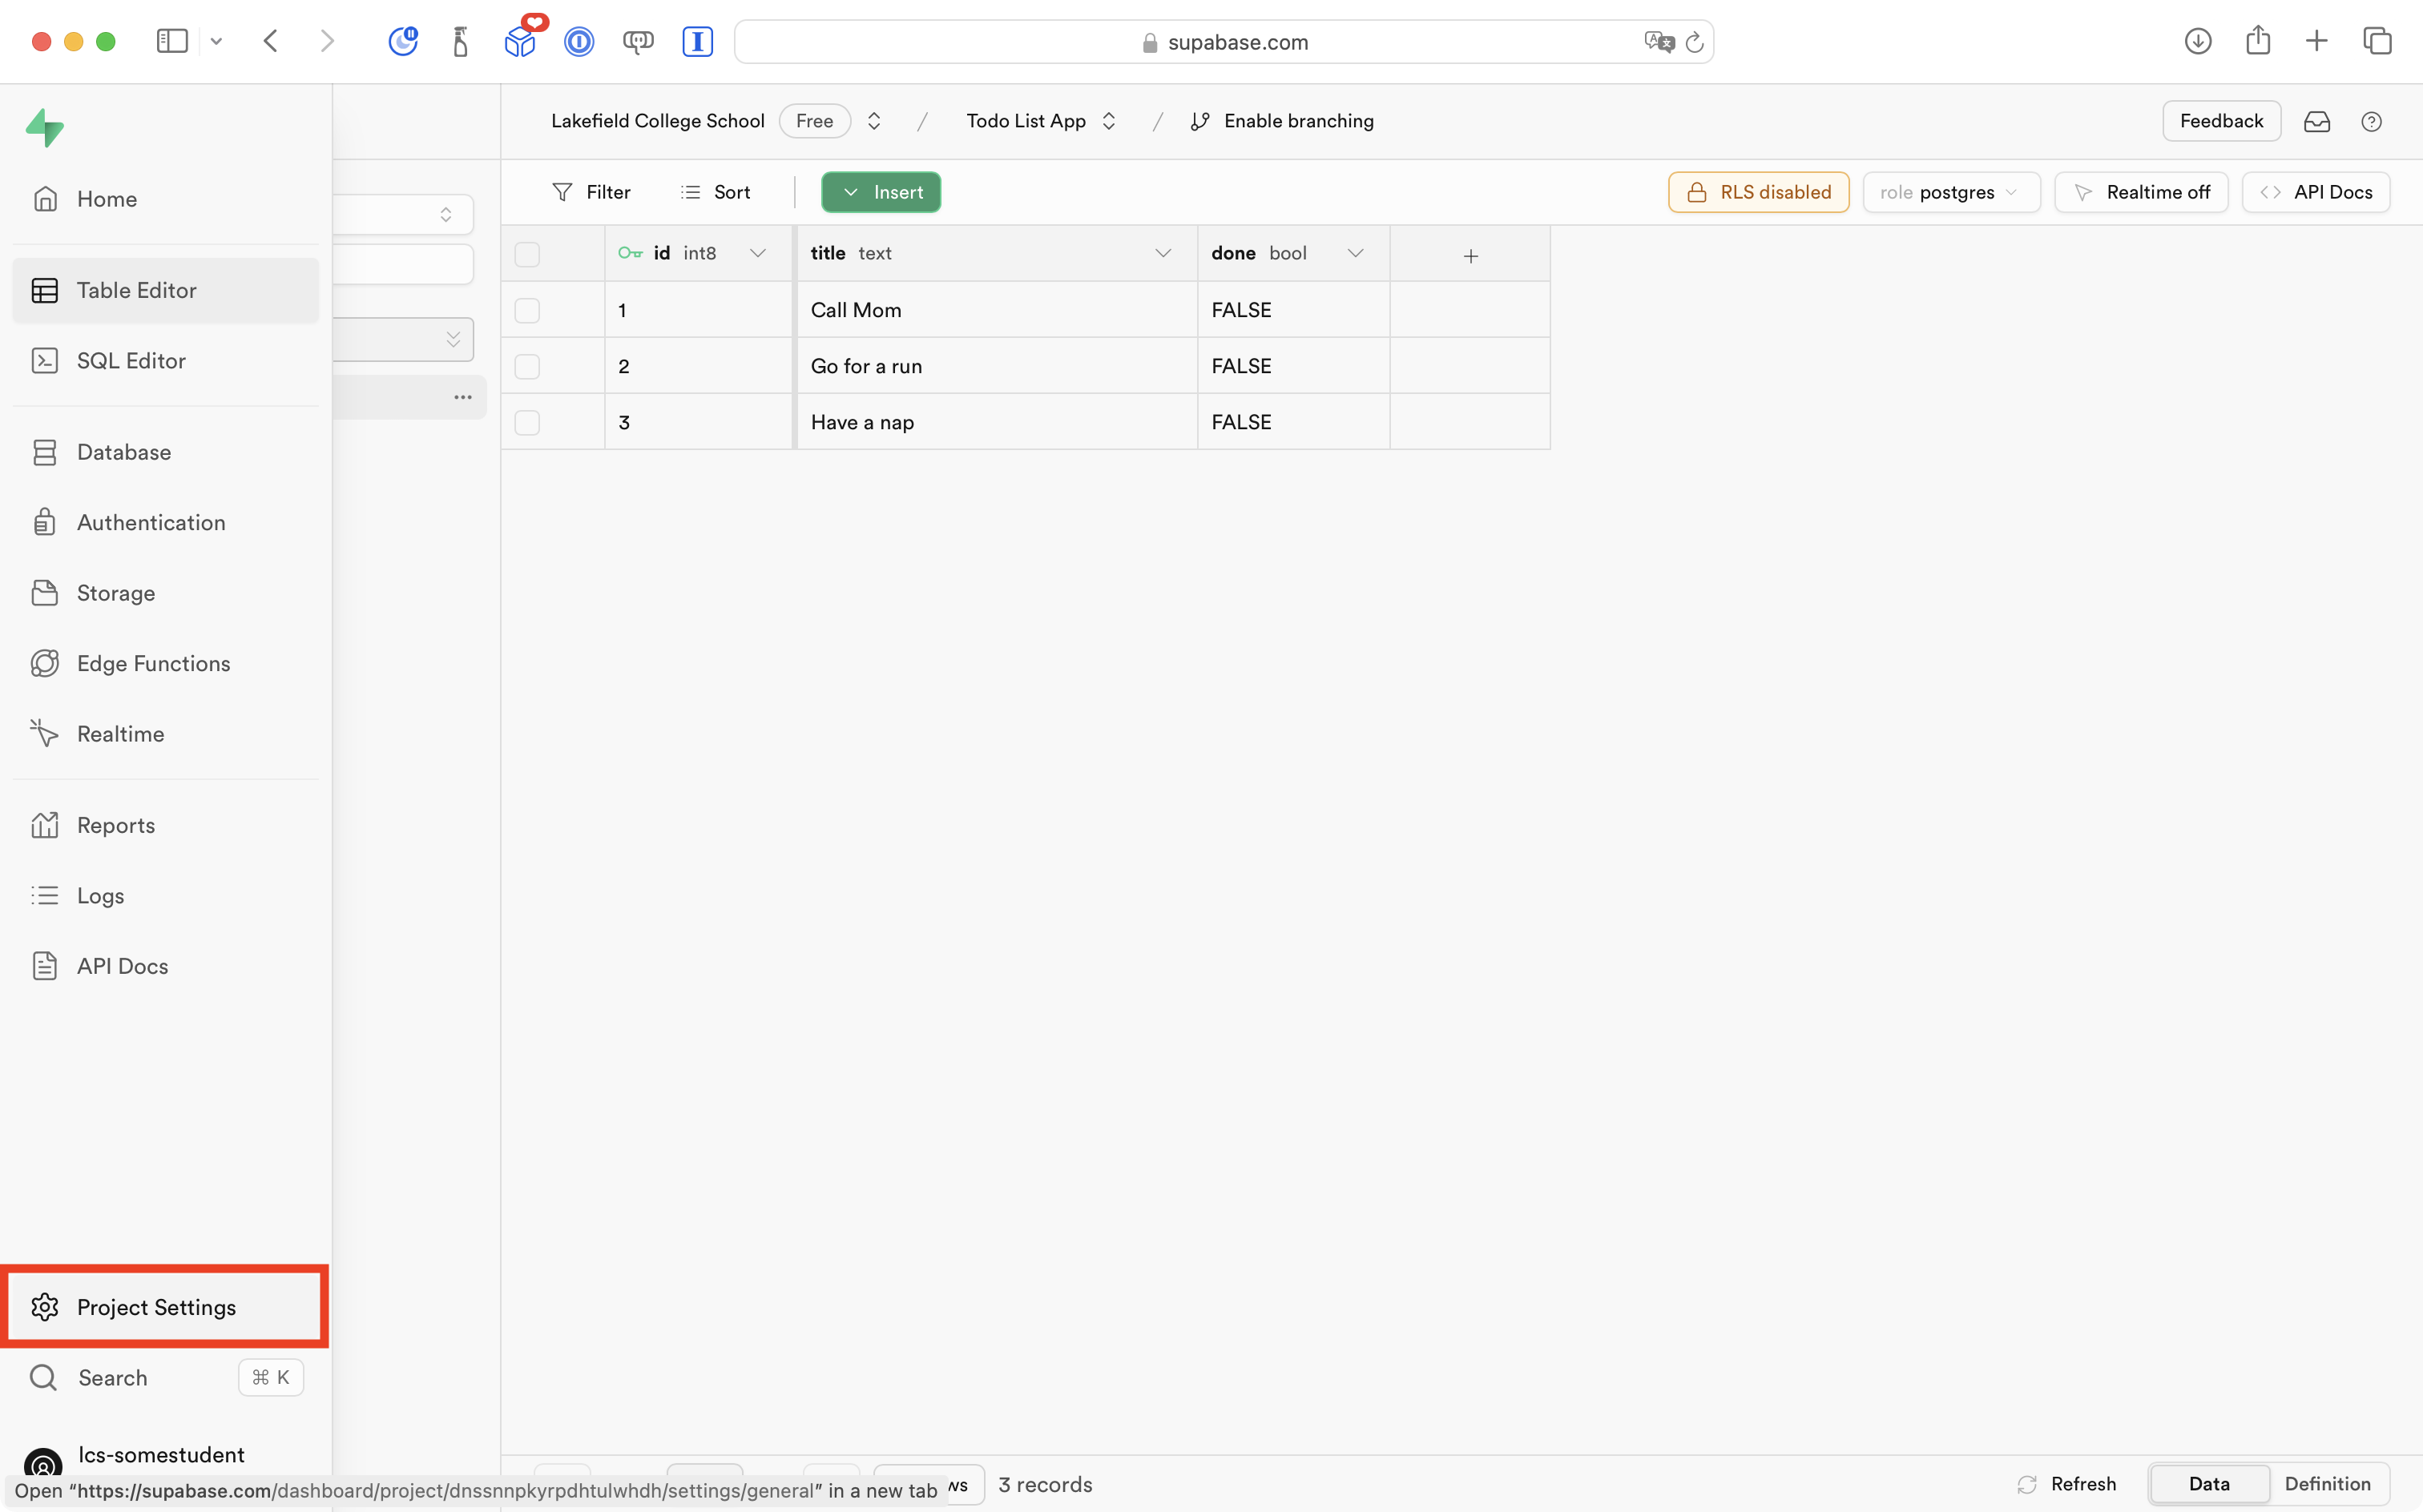The width and height of the screenshot is (2423, 1512).
Task: Click the Safari reload page icon
Action: 1695,42
